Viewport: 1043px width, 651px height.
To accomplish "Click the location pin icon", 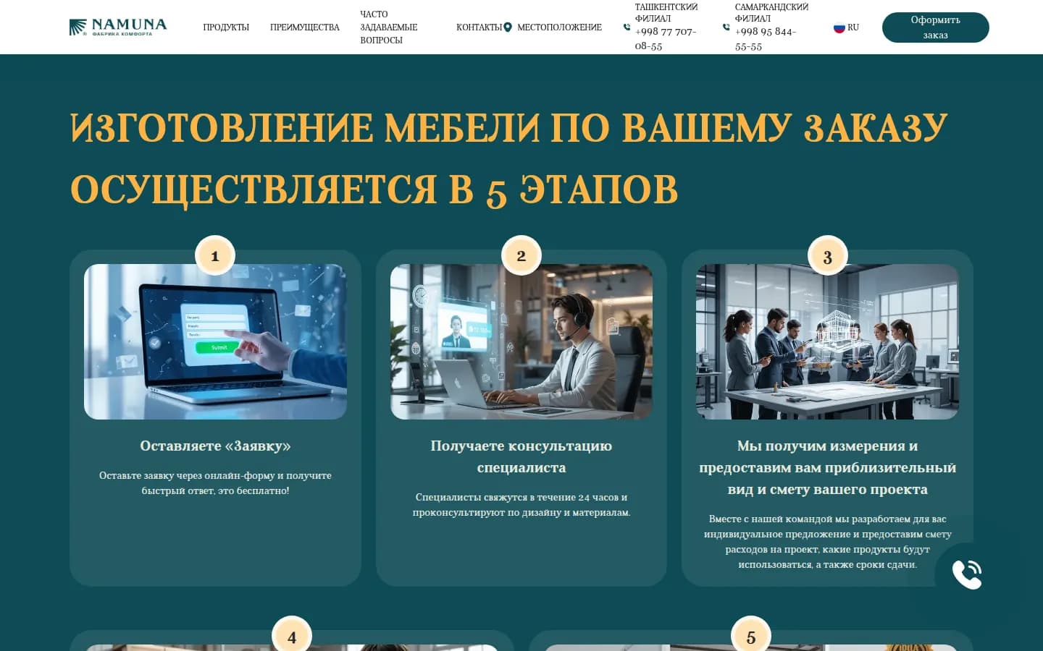I will tap(508, 27).
